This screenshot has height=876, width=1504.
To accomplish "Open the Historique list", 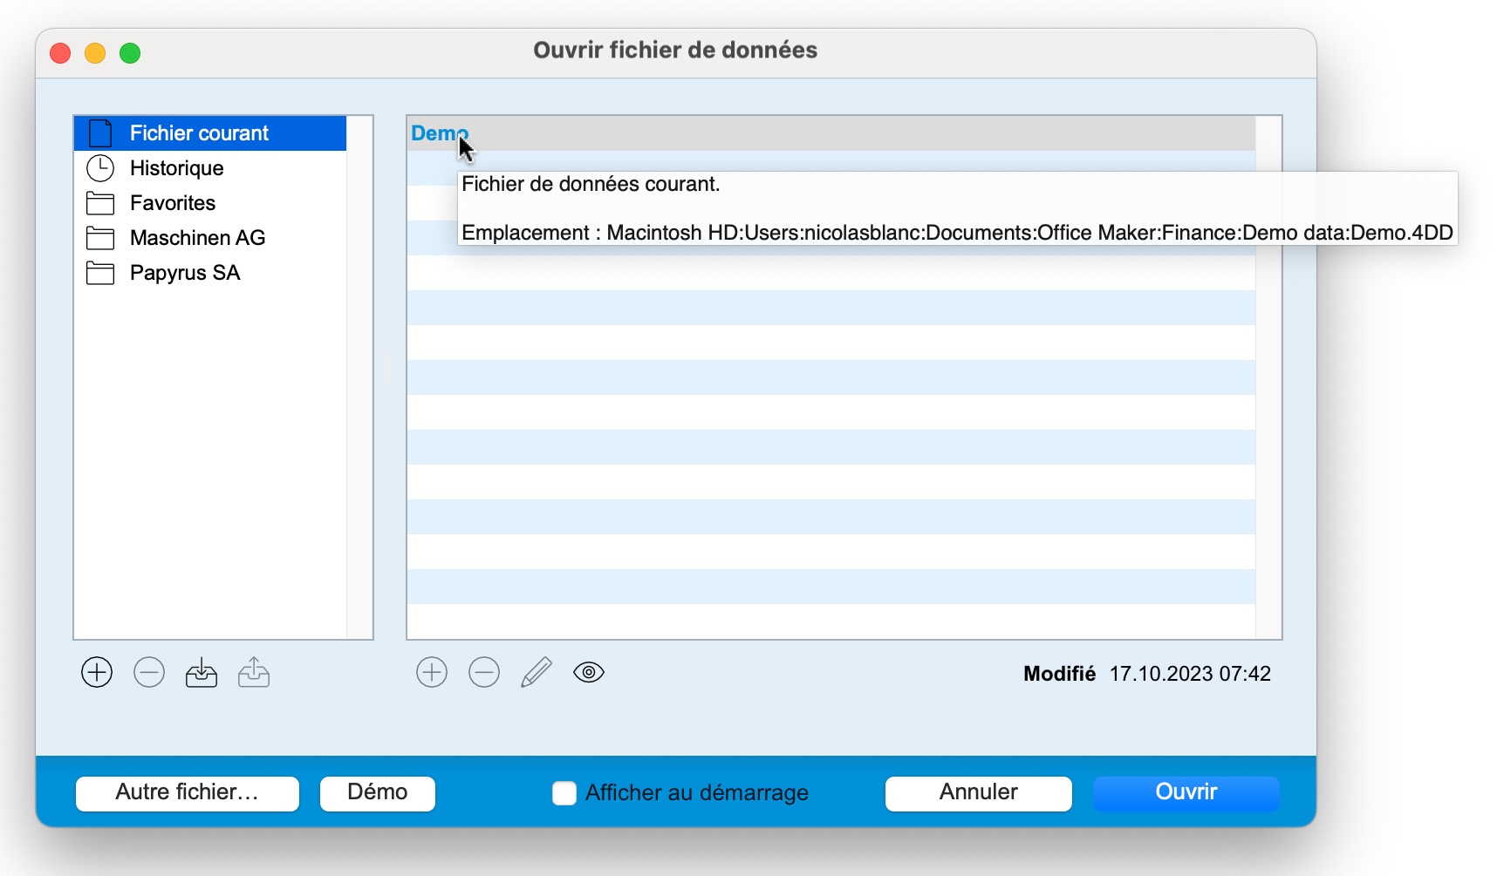I will point(176,168).
